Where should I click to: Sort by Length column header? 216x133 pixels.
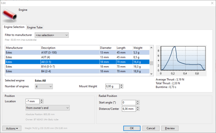(x=125, y=48)
